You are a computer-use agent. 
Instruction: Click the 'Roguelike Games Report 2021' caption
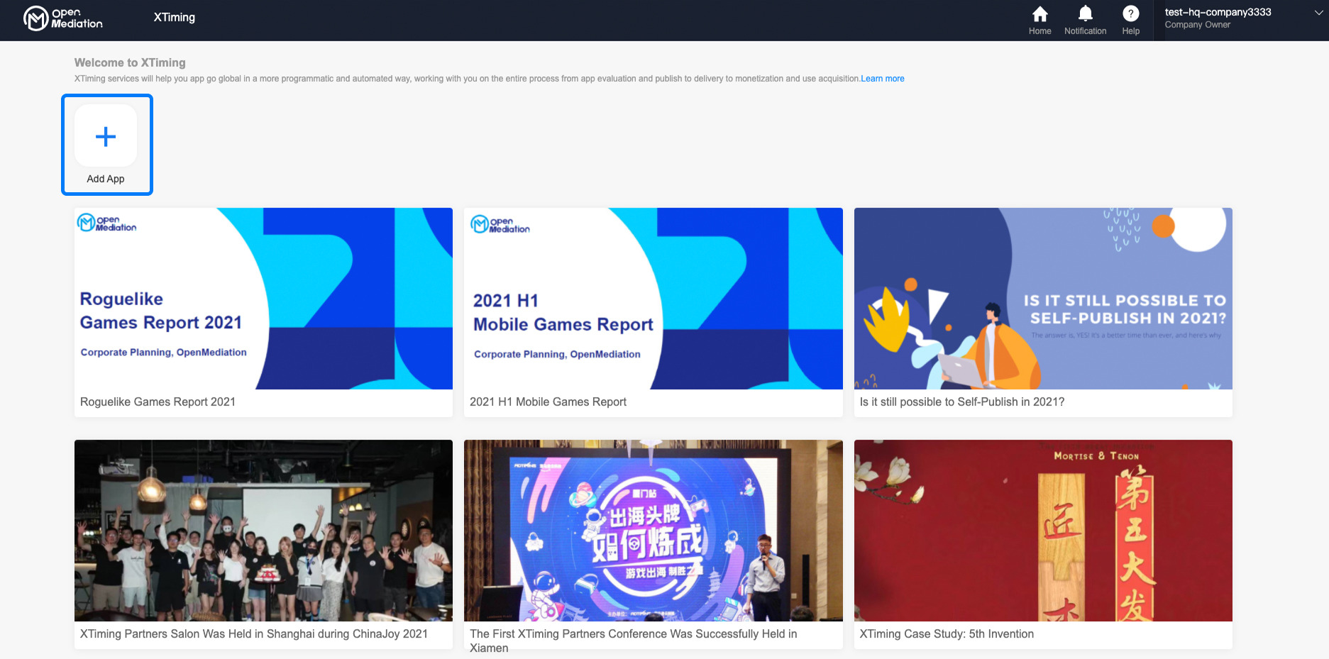(158, 402)
